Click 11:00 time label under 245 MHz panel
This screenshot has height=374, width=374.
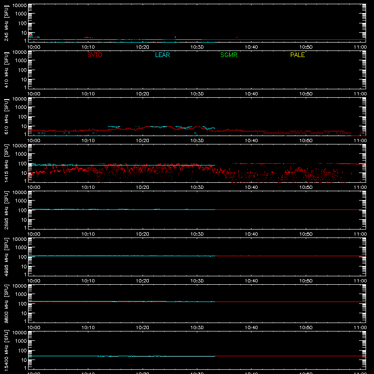pyautogui.click(x=360, y=47)
